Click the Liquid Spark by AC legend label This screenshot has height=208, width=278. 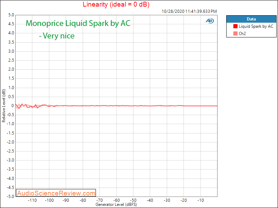(x=256, y=26)
